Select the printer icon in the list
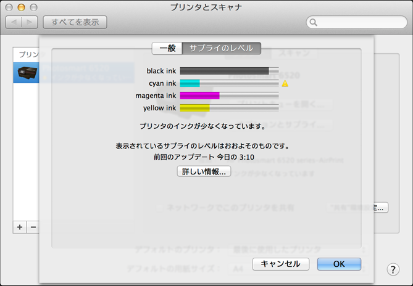Viewport: 413px width, 286px height. 27,71
